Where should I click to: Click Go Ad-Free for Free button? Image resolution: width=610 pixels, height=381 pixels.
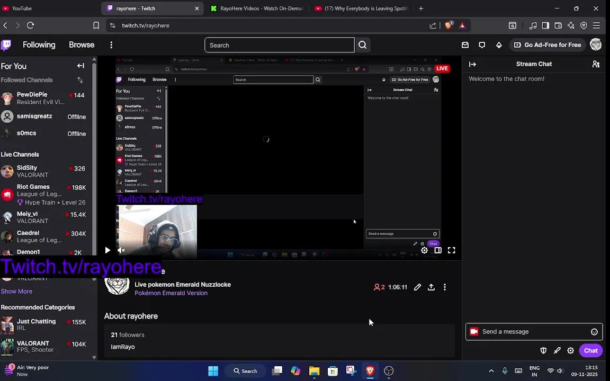(x=548, y=45)
